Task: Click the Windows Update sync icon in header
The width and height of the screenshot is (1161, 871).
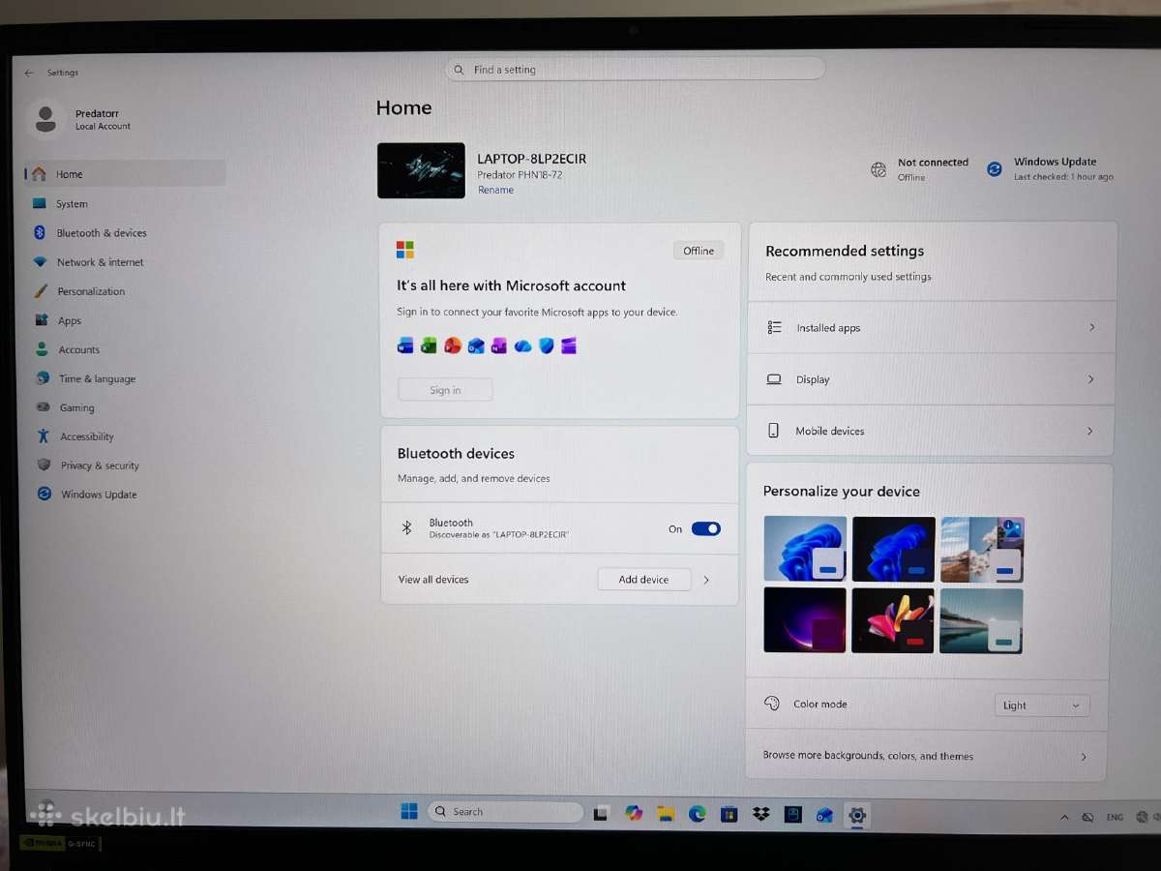Action: [995, 168]
